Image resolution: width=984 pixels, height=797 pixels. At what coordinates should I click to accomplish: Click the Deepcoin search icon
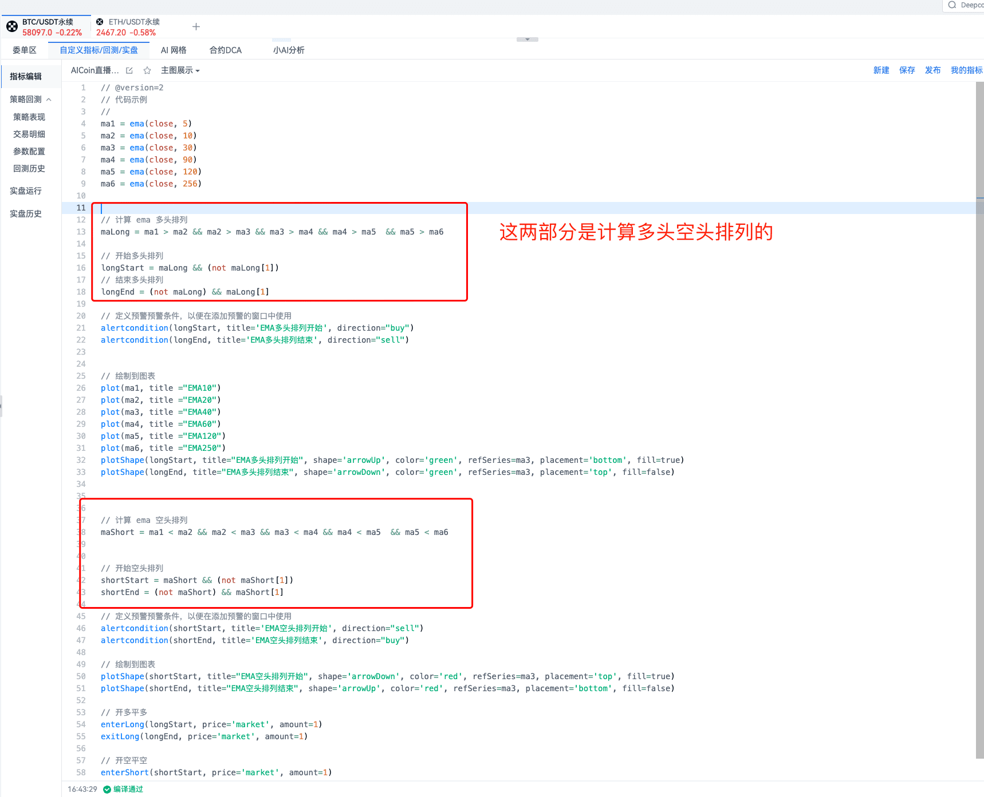[x=952, y=5]
